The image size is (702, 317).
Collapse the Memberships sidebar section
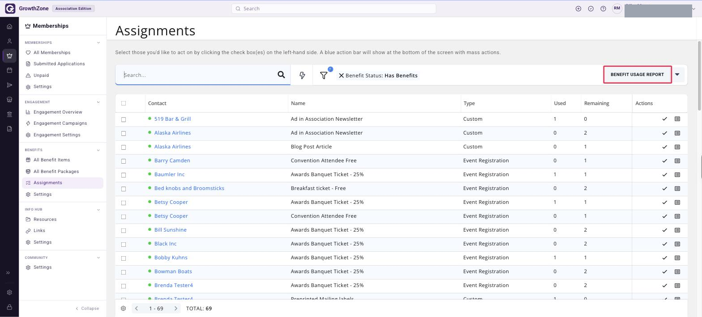[98, 43]
